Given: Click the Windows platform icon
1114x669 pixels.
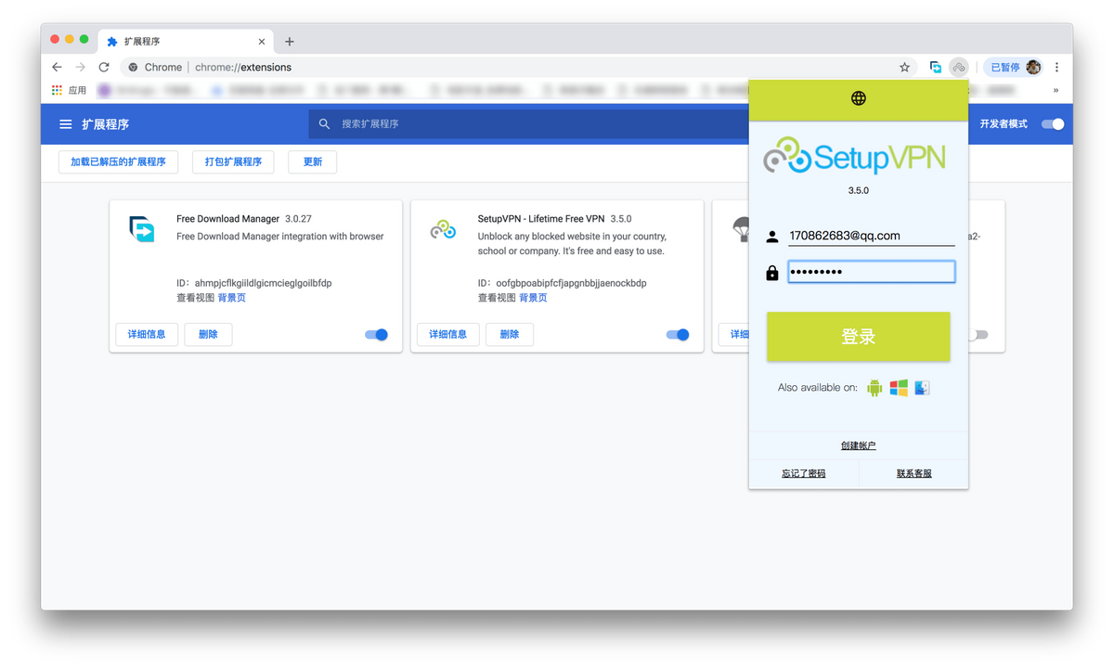Looking at the screenshot, I should (x=899, y=388).
